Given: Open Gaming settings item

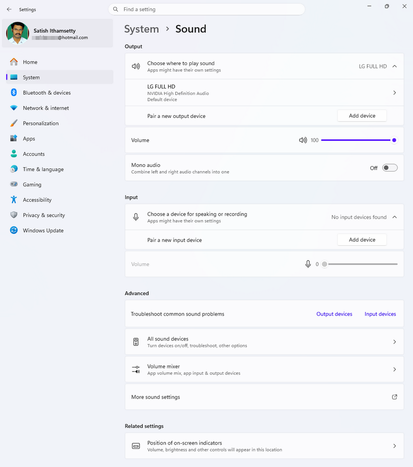Looking at the screenshot, I should (x=60, y=184).
